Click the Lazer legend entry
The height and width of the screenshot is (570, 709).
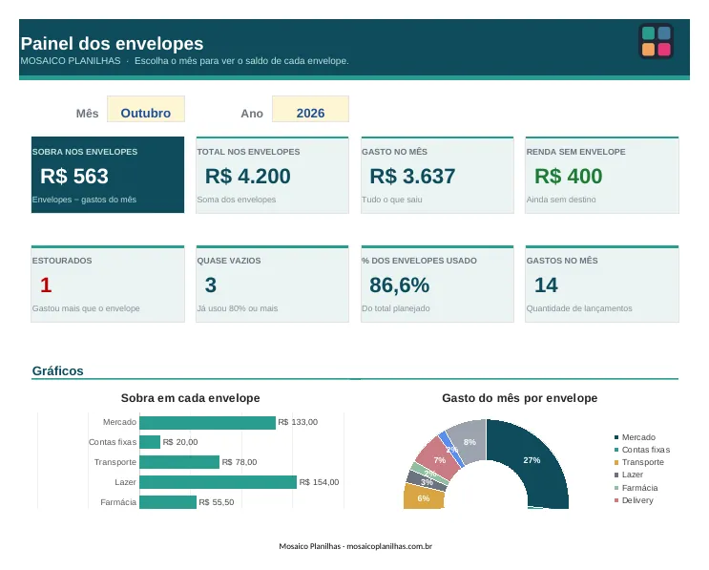629,475
